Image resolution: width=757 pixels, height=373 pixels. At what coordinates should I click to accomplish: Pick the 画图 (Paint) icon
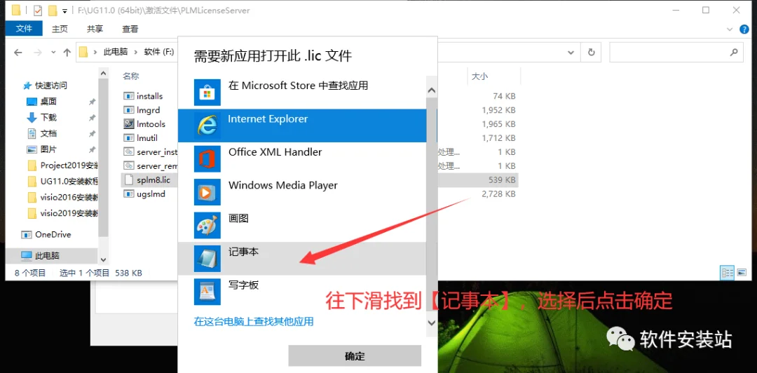pyautogui.click(x=207, y=226)
